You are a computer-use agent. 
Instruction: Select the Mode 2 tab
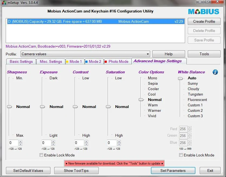point(94,61)
